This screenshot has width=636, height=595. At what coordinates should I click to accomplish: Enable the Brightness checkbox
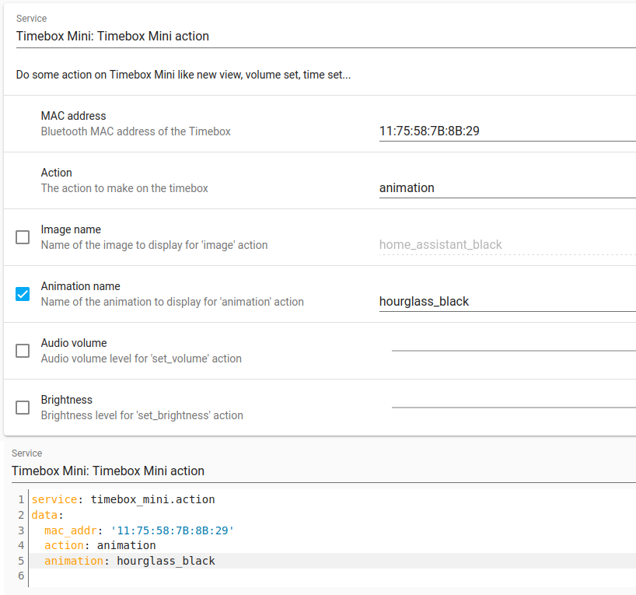tap(23, 408)
